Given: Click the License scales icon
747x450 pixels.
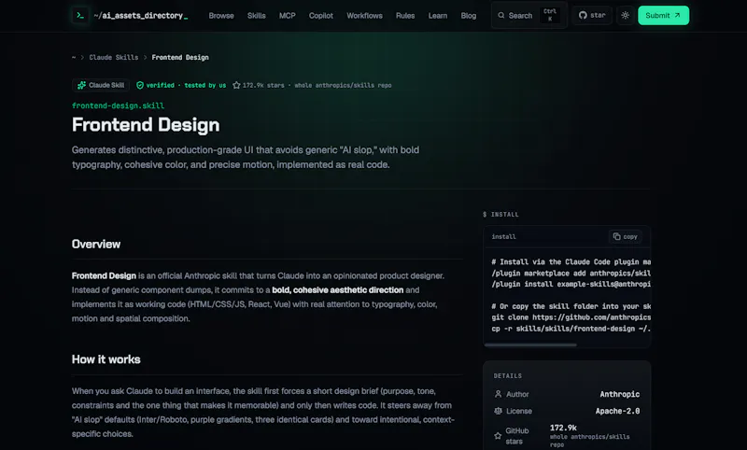Looking at the screenshot, I should coord(498,411).
